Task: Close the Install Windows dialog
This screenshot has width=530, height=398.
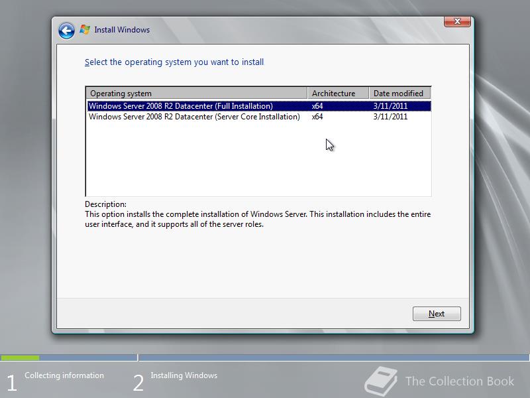Action: tap(457, 21)
